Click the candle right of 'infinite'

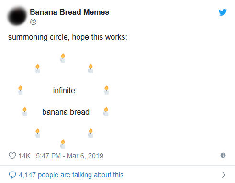106,90
